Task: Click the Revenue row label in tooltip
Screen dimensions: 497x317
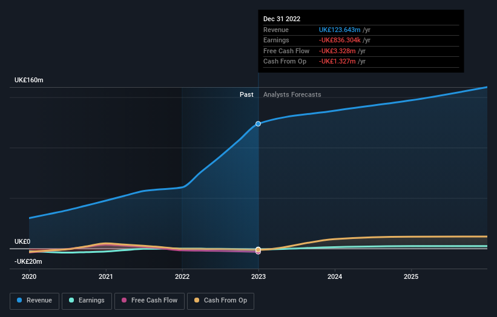Action: click(276, 30)
